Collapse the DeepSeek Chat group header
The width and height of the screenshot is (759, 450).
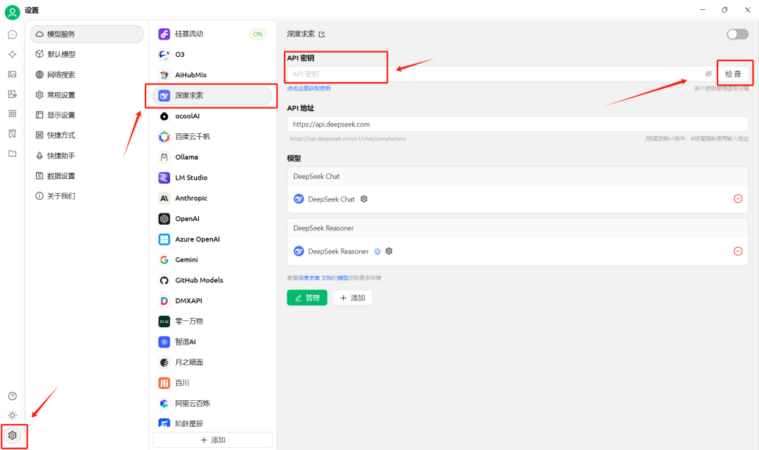coord(517,176)
